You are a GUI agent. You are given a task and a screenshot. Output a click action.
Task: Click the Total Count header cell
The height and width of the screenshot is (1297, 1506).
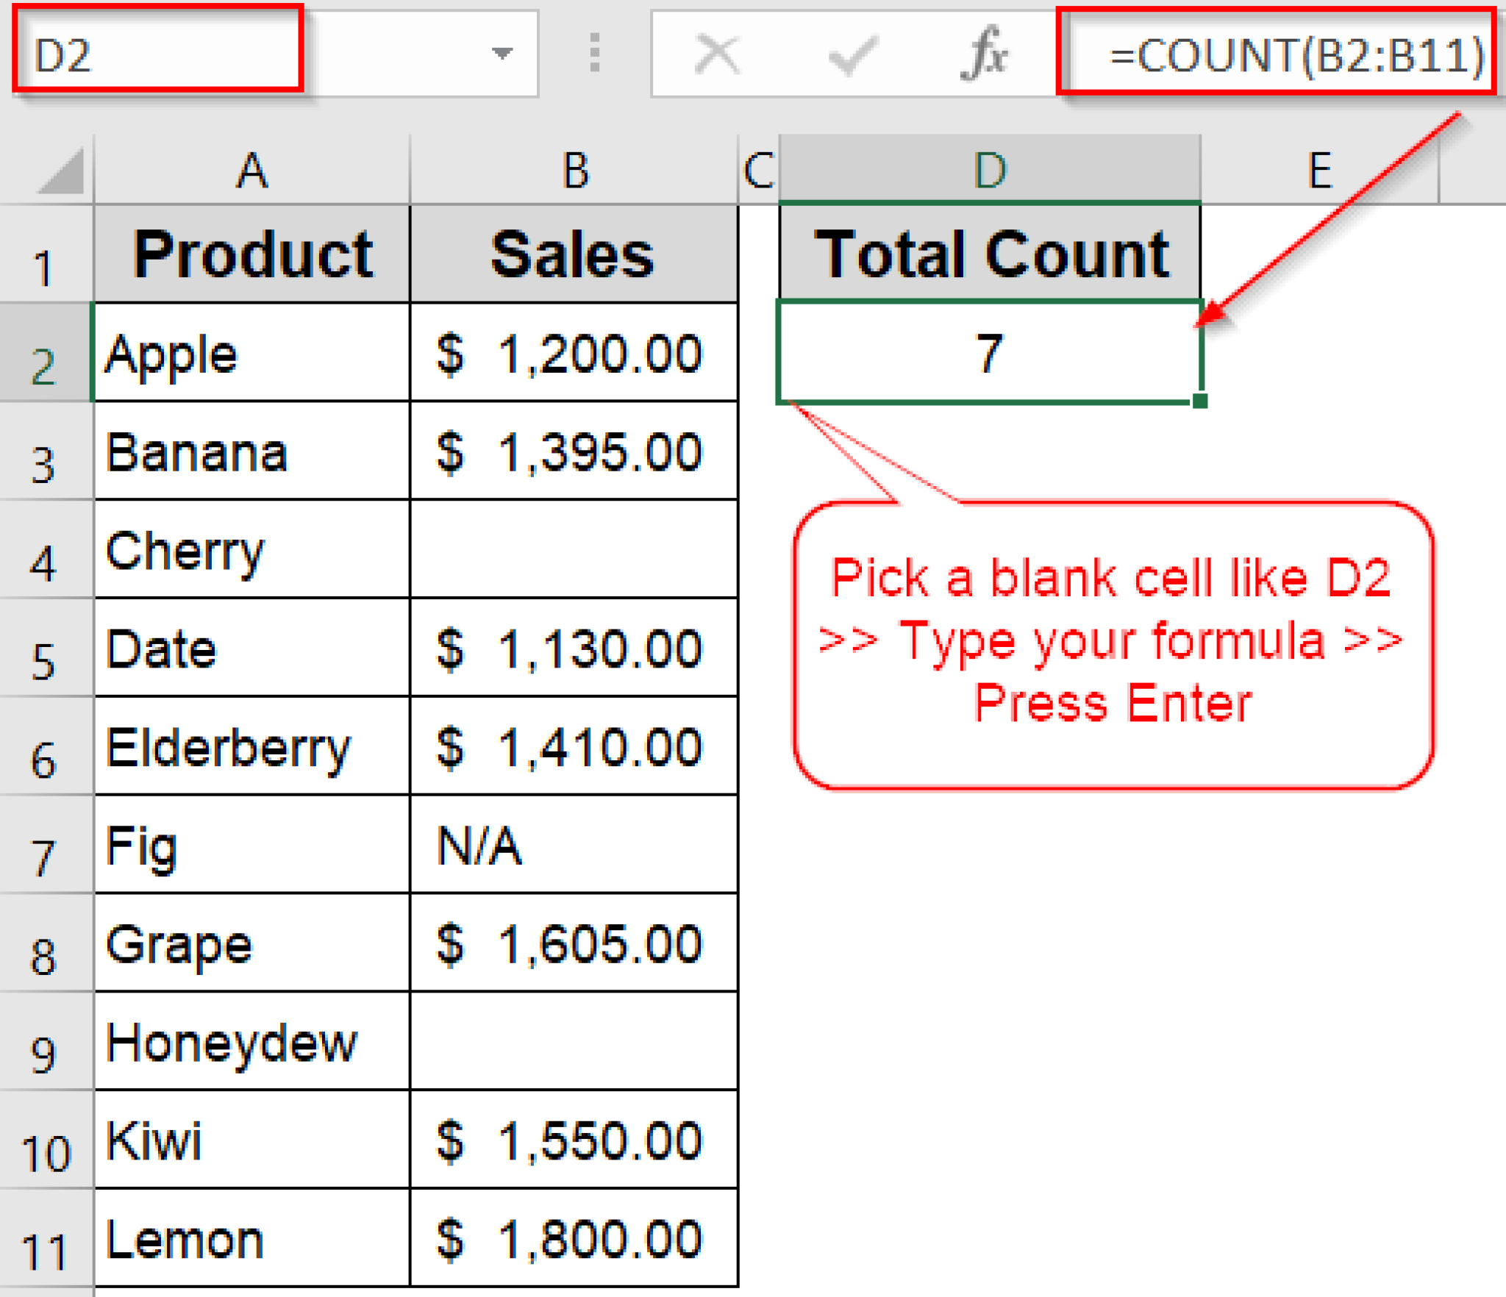coord(989,254)
